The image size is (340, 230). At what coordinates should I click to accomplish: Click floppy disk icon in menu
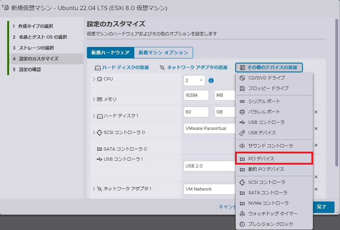coord(242,88)
